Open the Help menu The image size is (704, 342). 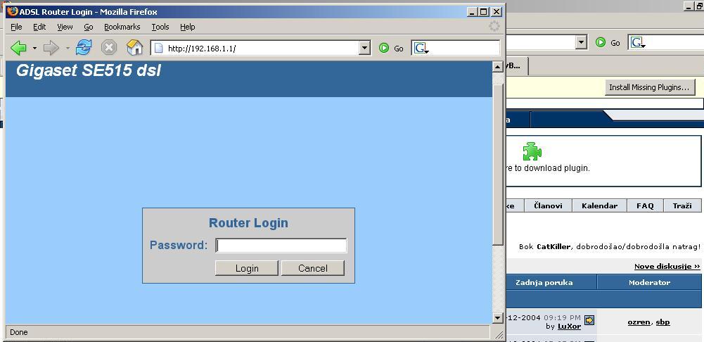click(x=188, y=27)
